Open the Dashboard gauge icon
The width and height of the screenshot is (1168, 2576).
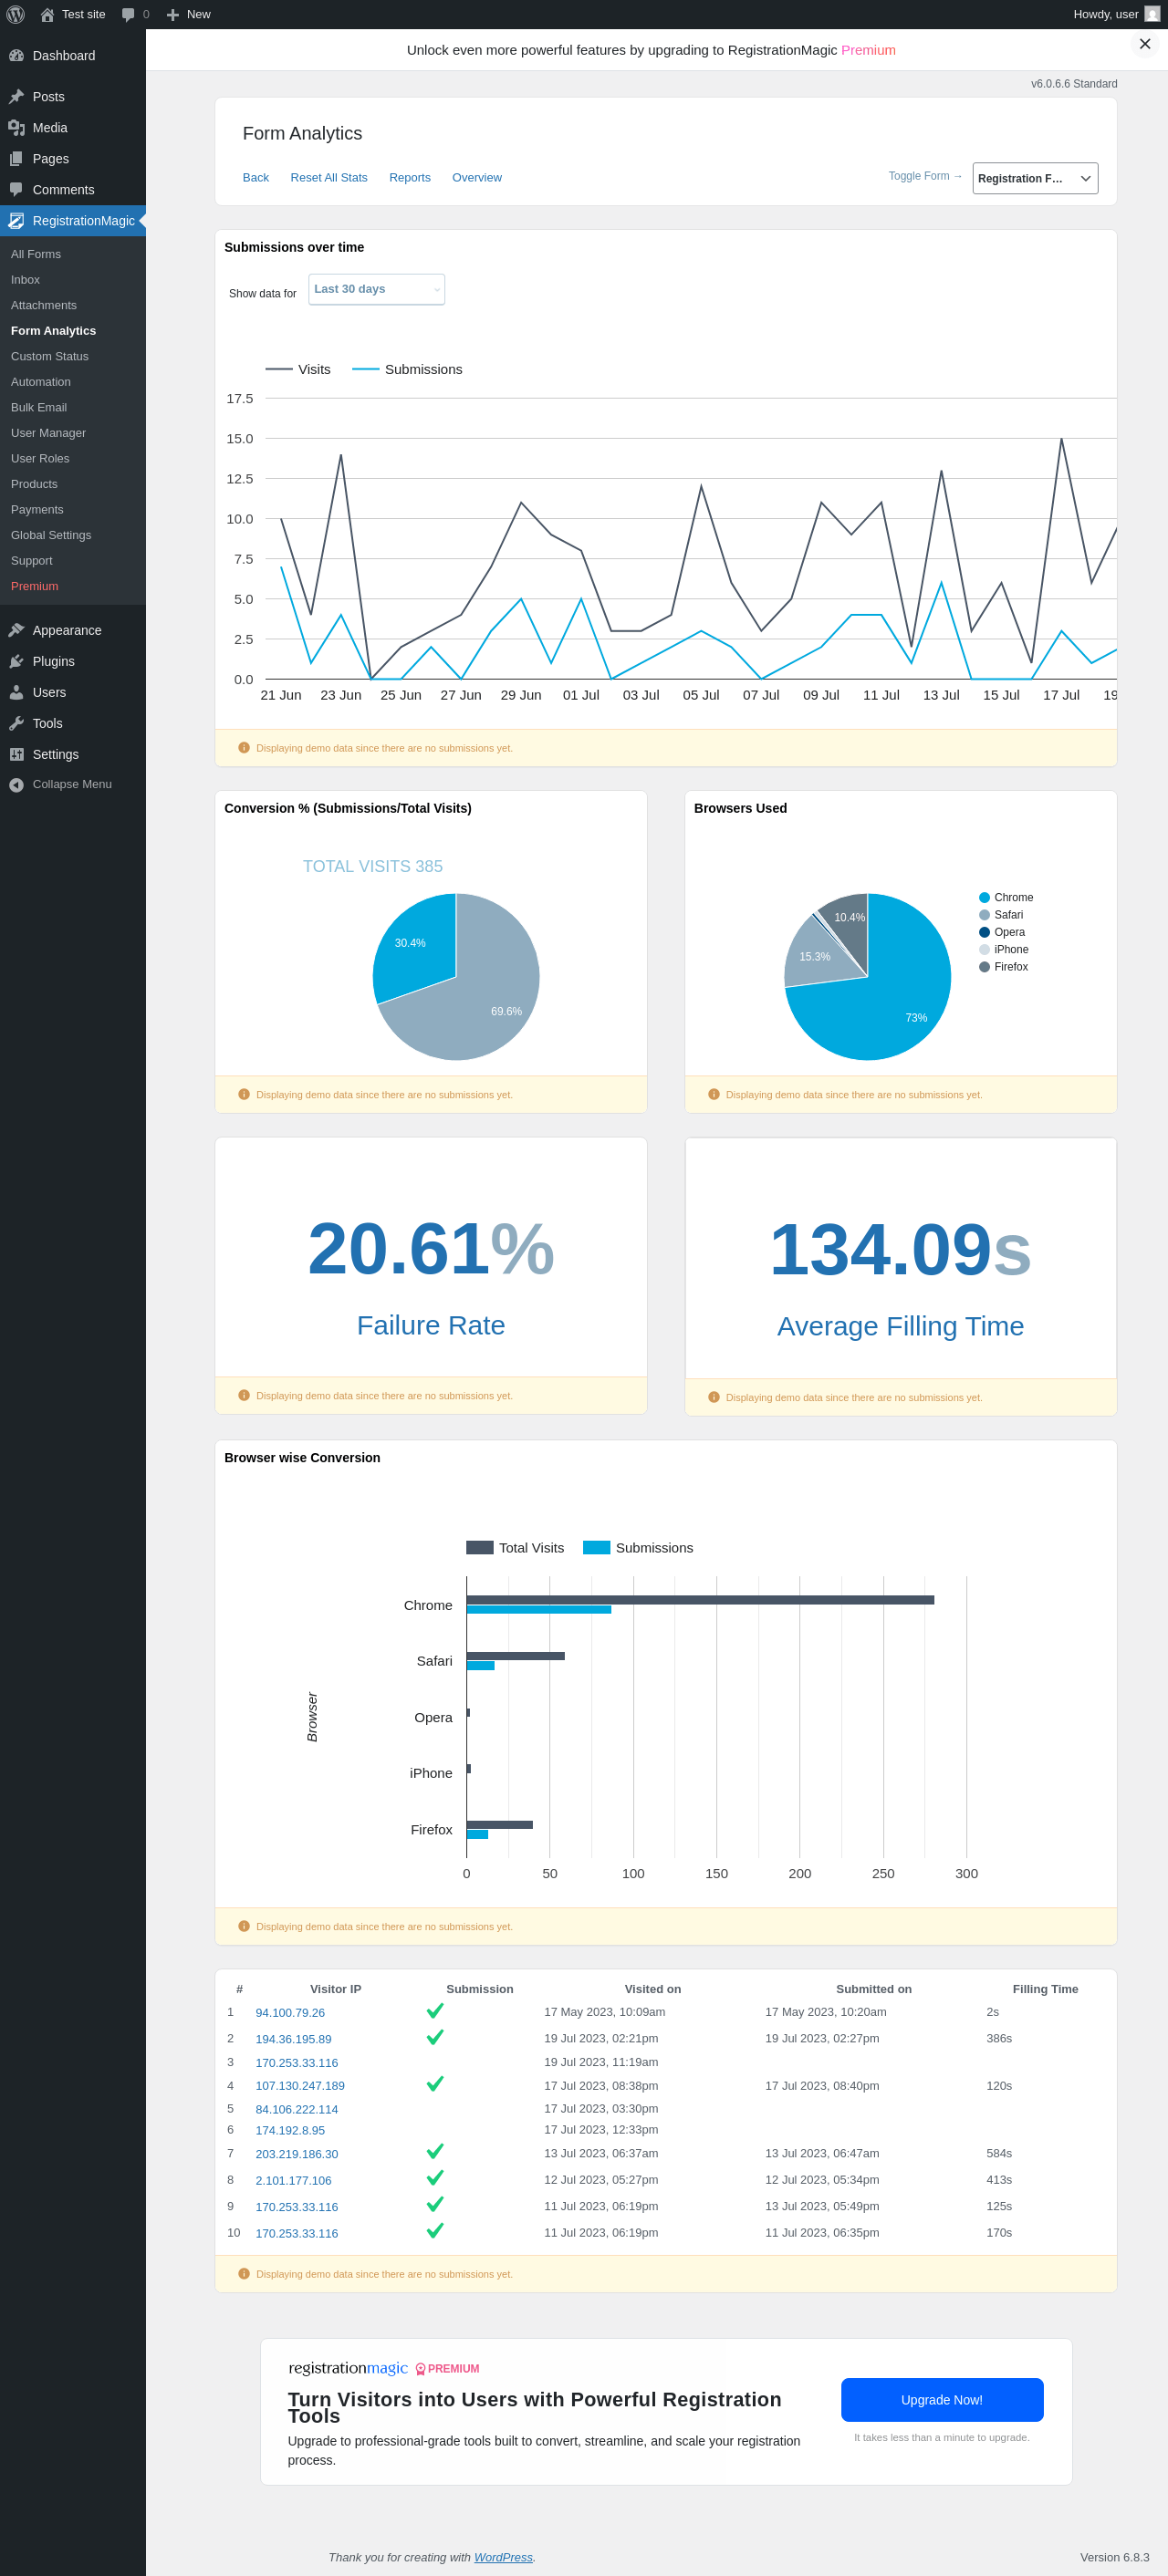click(16, 56)
